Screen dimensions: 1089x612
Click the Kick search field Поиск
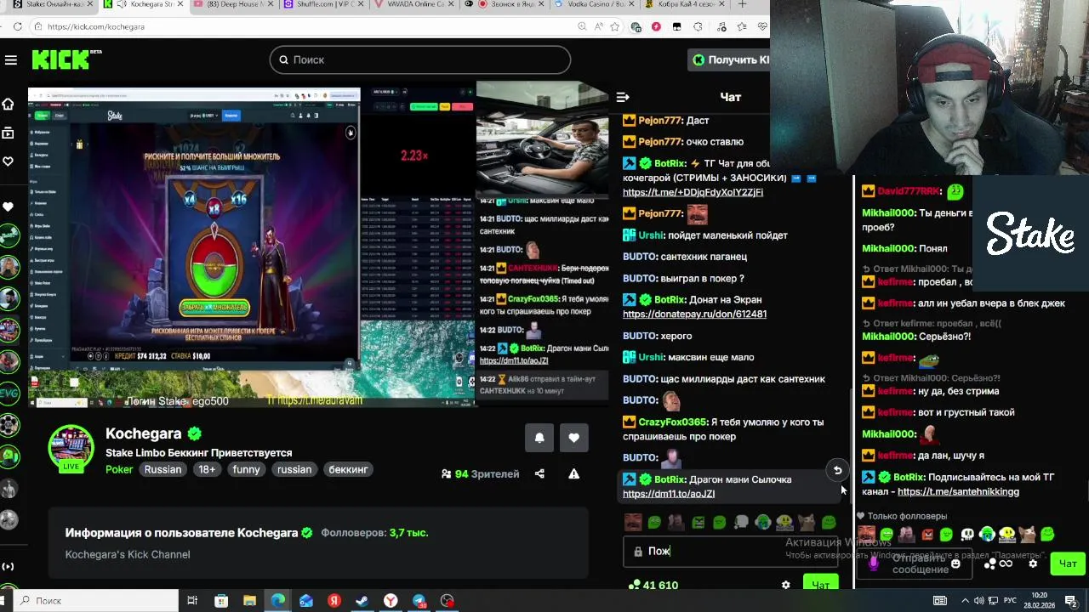point(420,59)
